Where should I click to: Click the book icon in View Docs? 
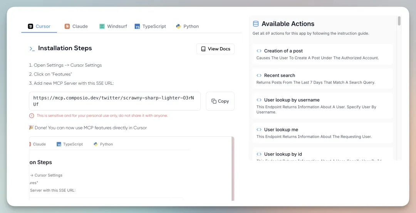(x=203, y=49)
